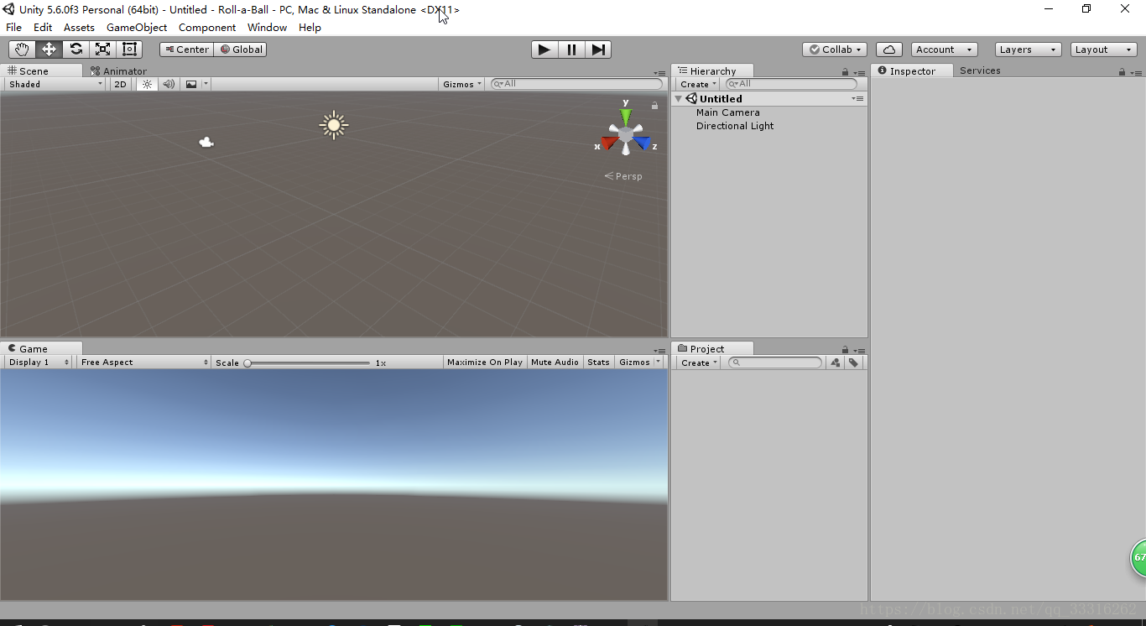This screenshot has height=626, width=1146.
Task: Toggle scene audio speaker icon
Action: (169, 84)
